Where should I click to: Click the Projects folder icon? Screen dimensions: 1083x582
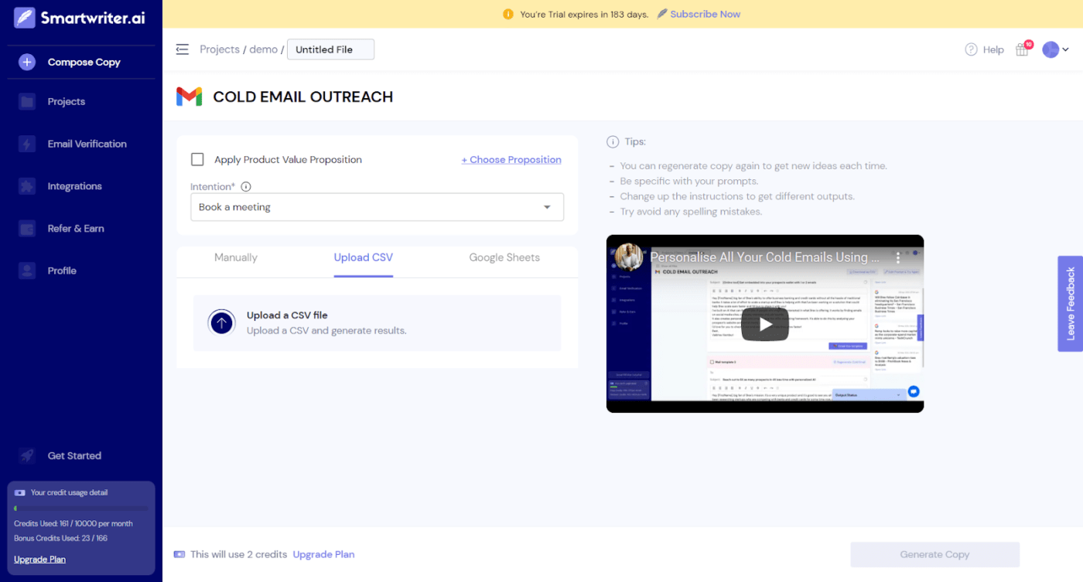27,101
